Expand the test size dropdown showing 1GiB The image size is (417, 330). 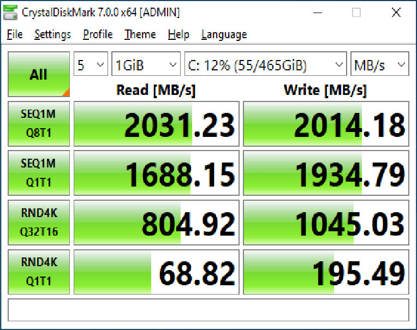pyautogui.click(x=146, y=64)
